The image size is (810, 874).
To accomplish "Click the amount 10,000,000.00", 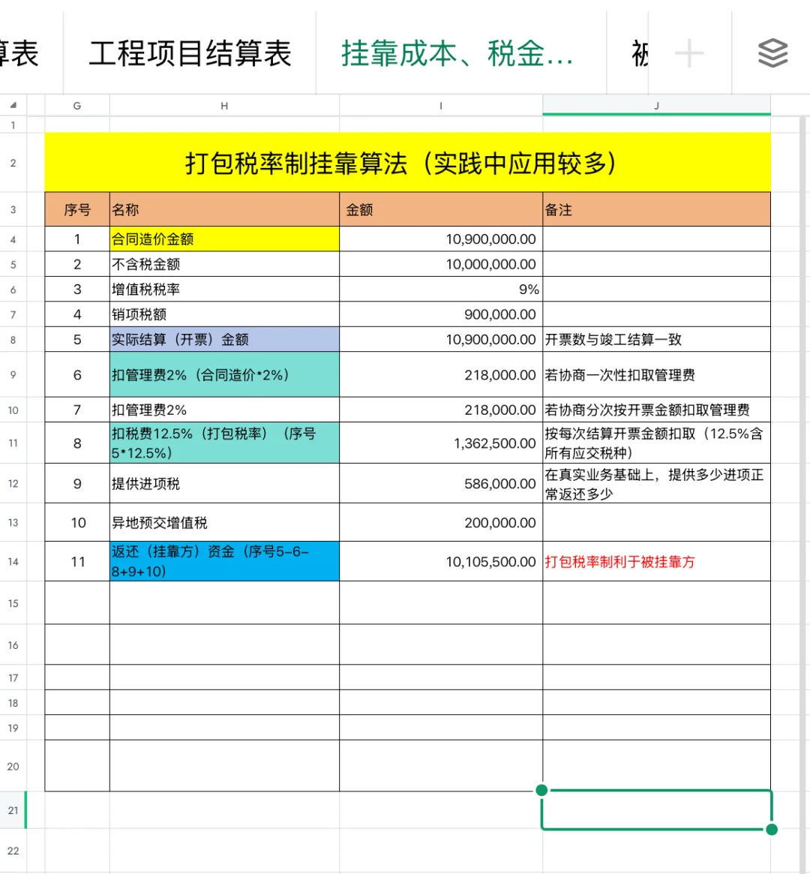I will 441,264.
